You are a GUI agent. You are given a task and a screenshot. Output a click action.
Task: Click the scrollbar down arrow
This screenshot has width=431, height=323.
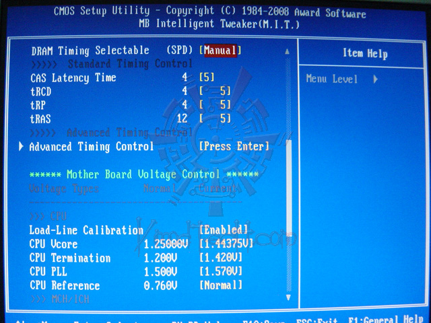tap(288, 297)
